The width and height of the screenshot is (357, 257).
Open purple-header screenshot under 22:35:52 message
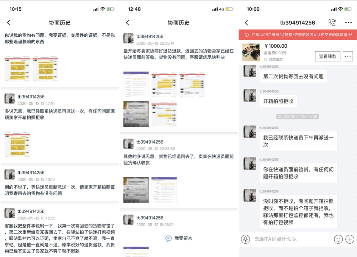pyautogui.click(x=164, y=190)
